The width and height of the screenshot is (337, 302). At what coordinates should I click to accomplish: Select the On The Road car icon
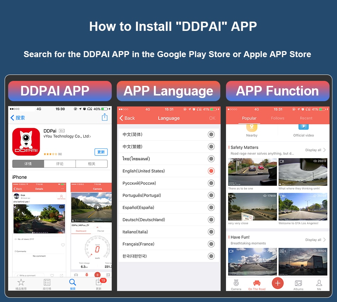(257, 283)
